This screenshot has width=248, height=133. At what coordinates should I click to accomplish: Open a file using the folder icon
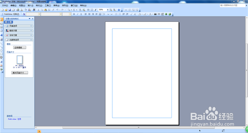[6, 10]
